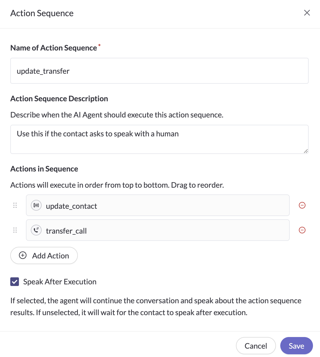Click the drag handle beside update_contact
320x357 pixels.
click(15, 205)
